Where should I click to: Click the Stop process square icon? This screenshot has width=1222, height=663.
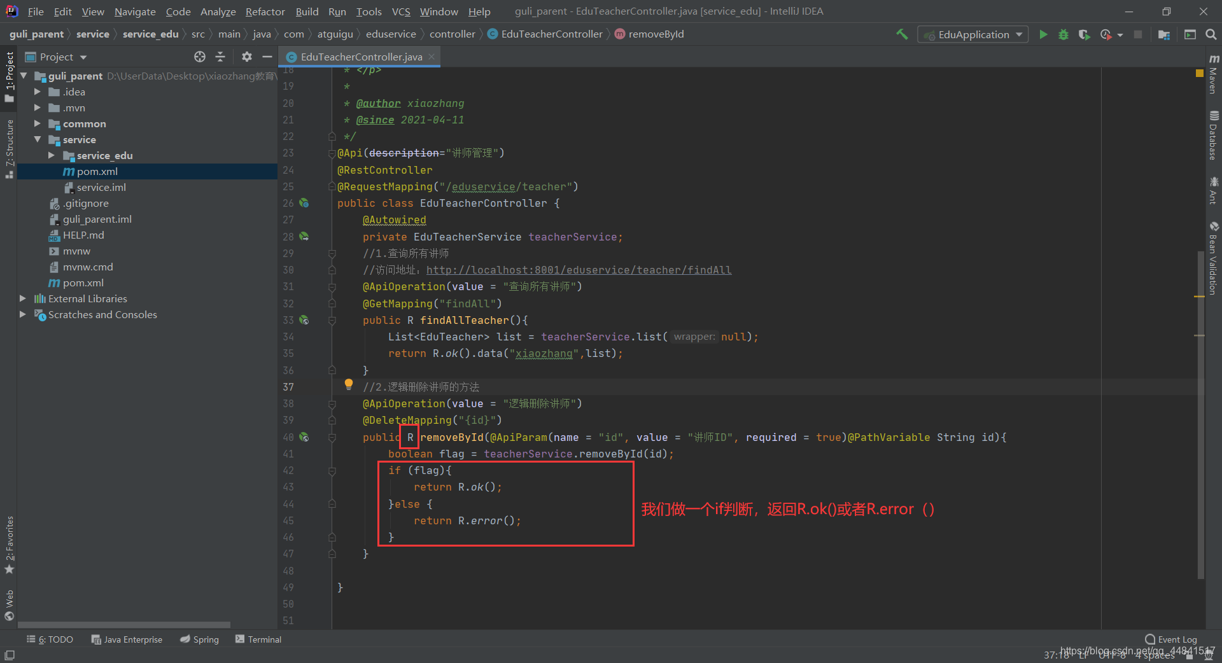pyautogui.click(x=1138, y=34)
